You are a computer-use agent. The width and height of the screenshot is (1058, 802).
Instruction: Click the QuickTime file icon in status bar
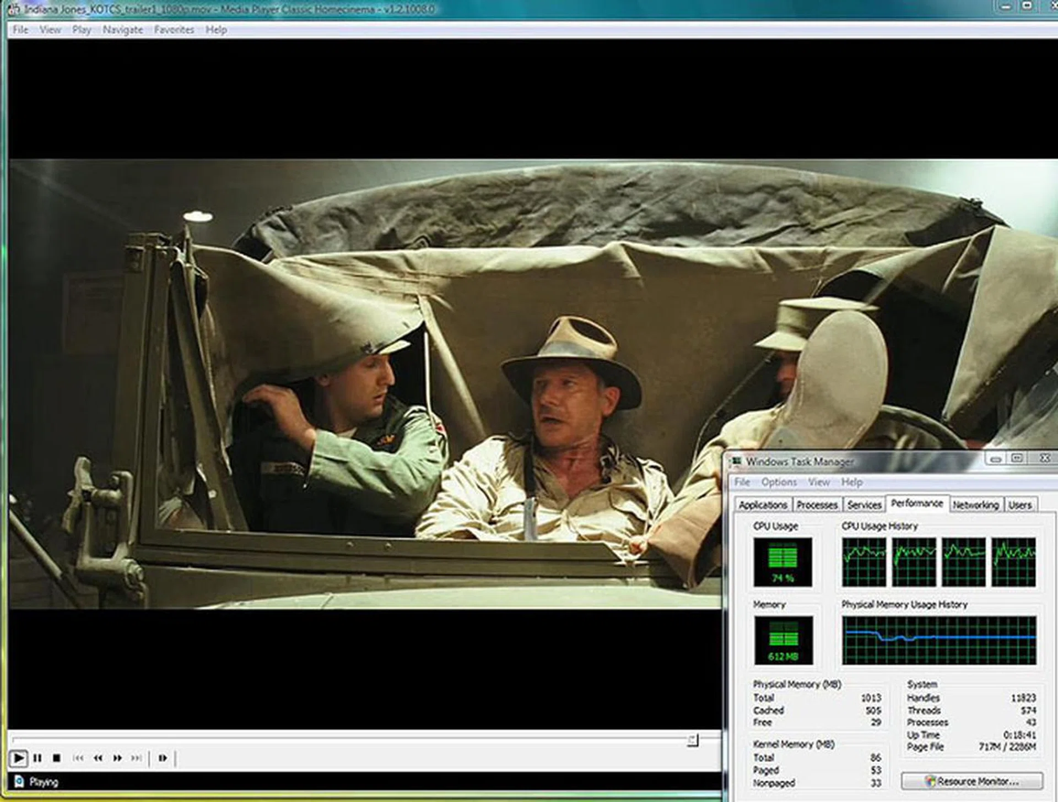pos(19,781)
